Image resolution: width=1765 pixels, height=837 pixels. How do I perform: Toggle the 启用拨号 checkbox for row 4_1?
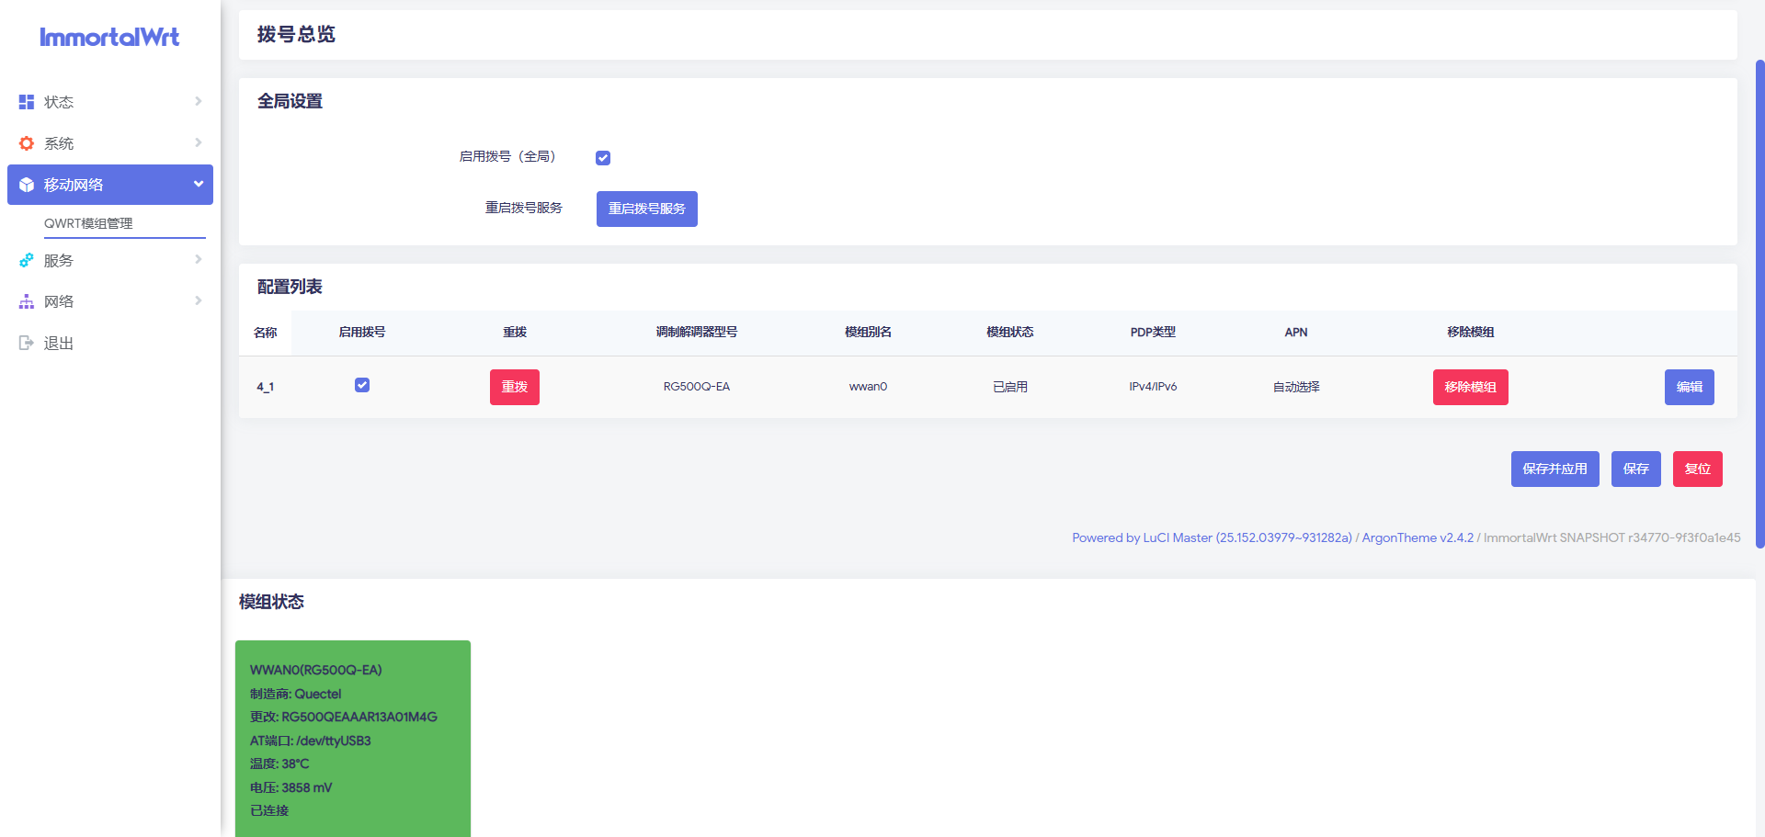362,385
